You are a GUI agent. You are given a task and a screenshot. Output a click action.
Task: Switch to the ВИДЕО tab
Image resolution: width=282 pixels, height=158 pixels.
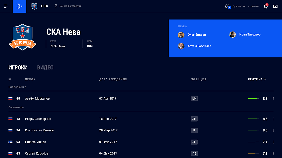tap(45, 67)
